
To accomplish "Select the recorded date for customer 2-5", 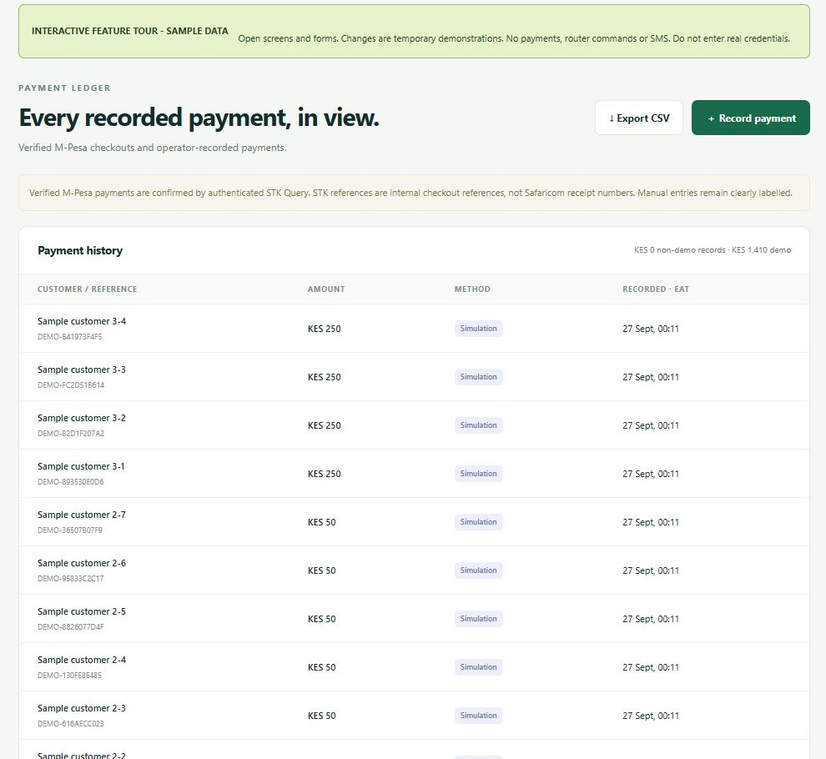I will point(651,620).
